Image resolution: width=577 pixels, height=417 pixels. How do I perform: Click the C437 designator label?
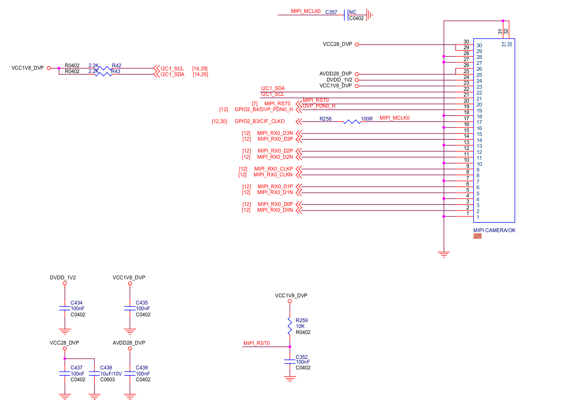[x=76, y=368]
